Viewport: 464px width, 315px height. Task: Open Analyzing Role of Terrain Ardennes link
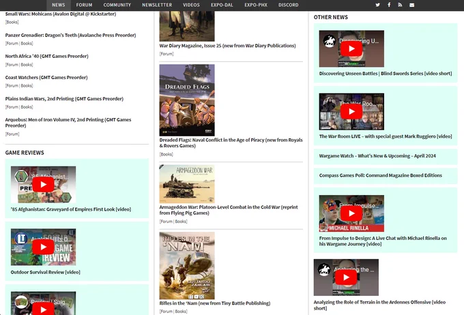click(379, 305)
